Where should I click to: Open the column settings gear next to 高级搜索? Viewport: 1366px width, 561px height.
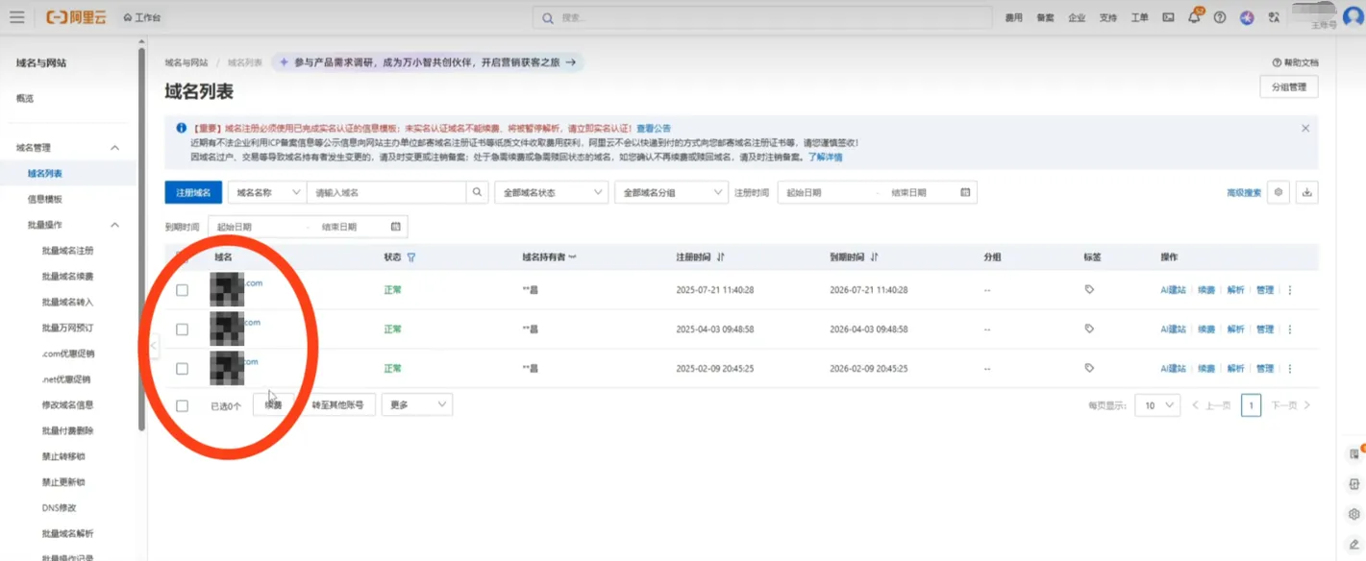point(1279,192)
